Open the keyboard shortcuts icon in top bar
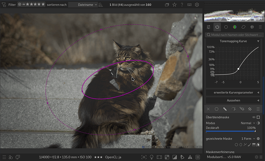Image resolution: width=265 pixels, height=161 pixels. tap(189, 5)
